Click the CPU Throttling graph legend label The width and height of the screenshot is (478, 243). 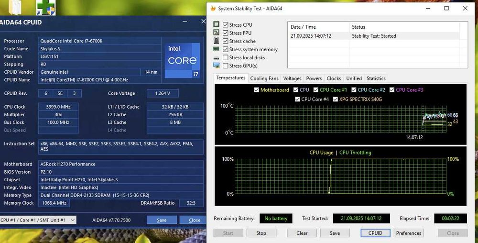pos(355,153)
